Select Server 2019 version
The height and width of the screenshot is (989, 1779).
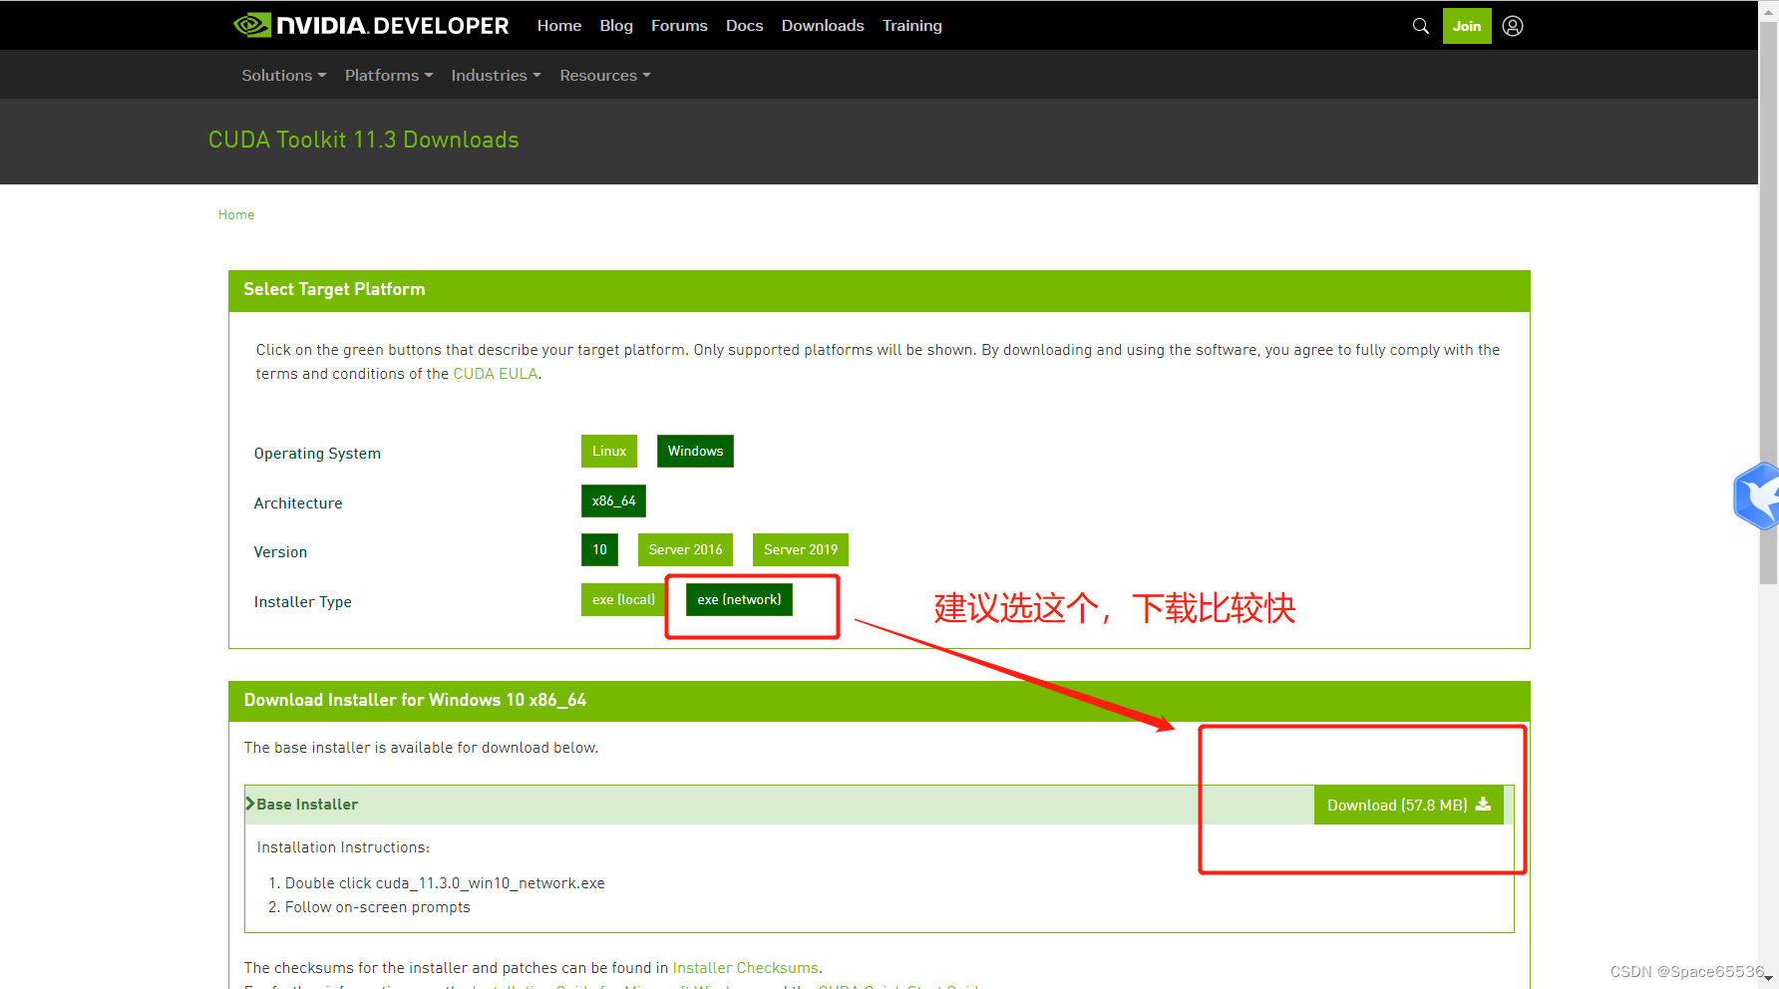tap(801, 549)
